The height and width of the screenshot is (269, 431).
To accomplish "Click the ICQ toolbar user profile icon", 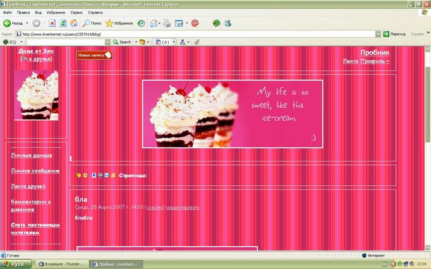I will point(183,42).
